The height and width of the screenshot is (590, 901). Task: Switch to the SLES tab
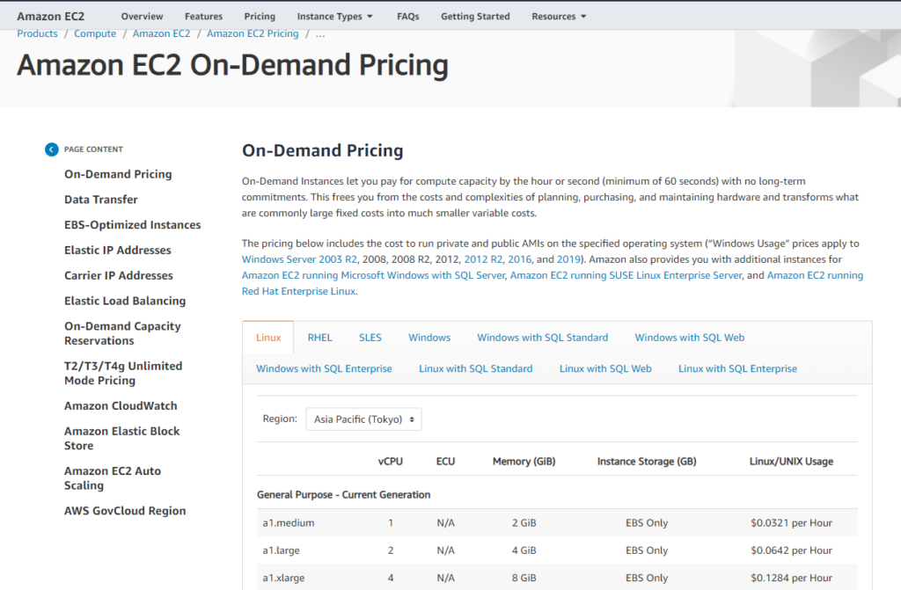370,338
